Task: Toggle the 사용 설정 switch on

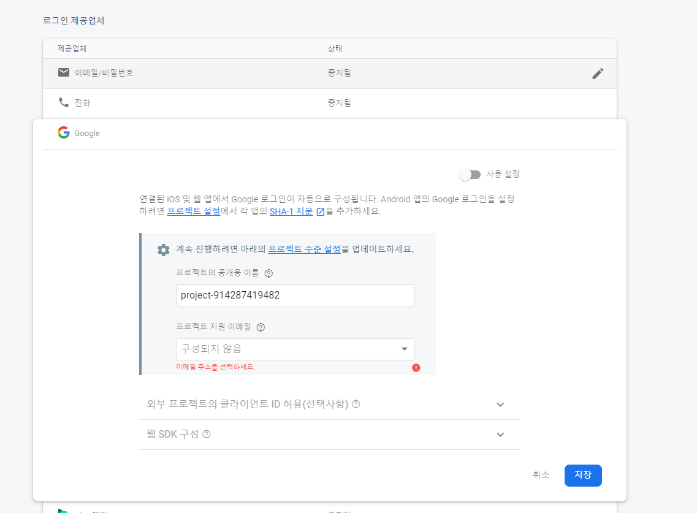Action: pyautogui.click(x=470, y=175)
